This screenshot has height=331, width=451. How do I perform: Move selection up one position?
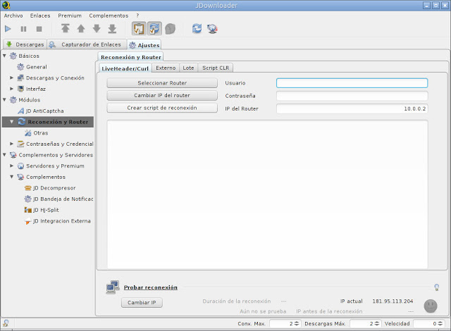point(81,28)
